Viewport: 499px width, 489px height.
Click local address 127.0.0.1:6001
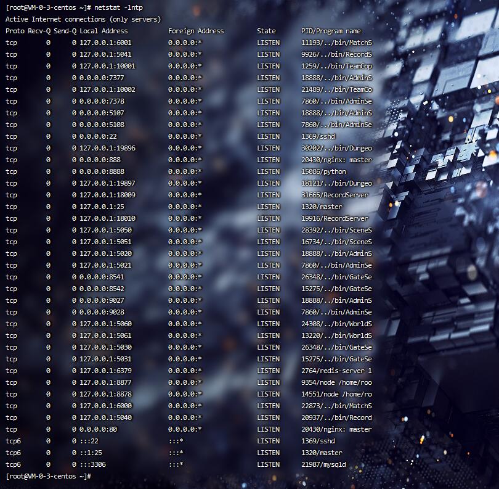tap(105, 43)
